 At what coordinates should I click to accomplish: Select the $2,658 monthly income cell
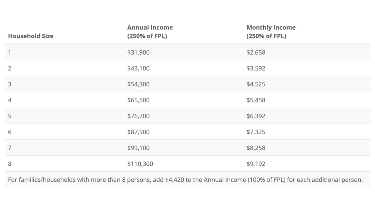(x=256, y=52)
